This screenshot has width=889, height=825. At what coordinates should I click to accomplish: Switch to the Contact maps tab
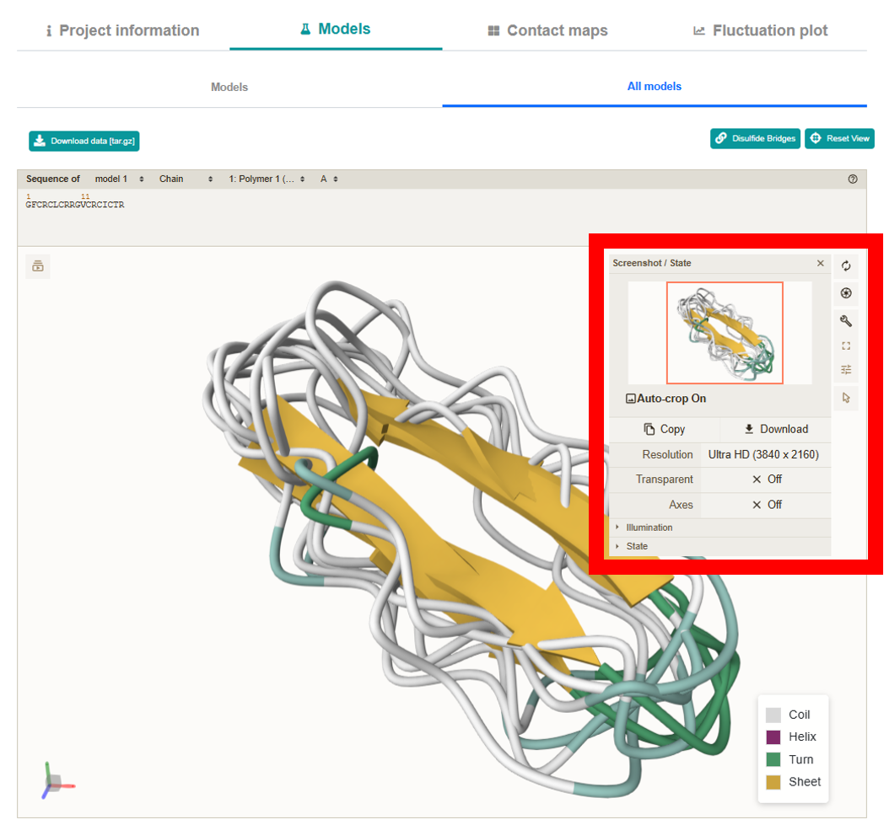pos(547,30)
